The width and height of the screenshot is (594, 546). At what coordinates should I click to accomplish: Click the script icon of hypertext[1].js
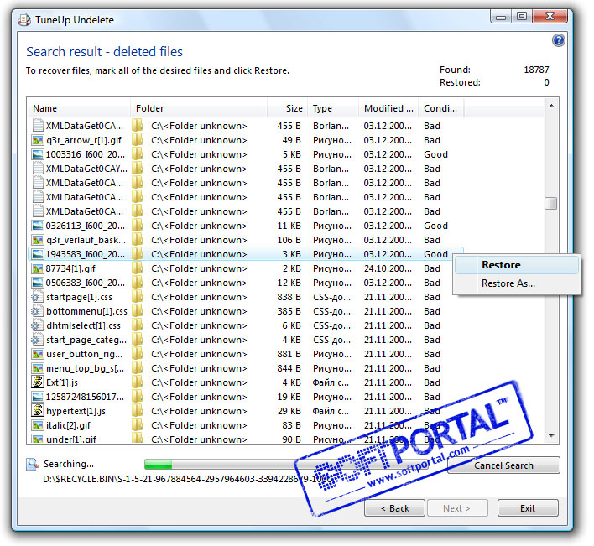click(x=37, y=410)
